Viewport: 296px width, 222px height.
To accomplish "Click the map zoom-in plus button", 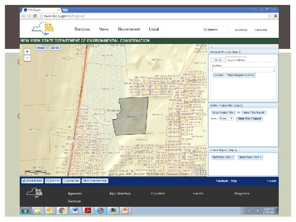I will click(x=27, y=51).
